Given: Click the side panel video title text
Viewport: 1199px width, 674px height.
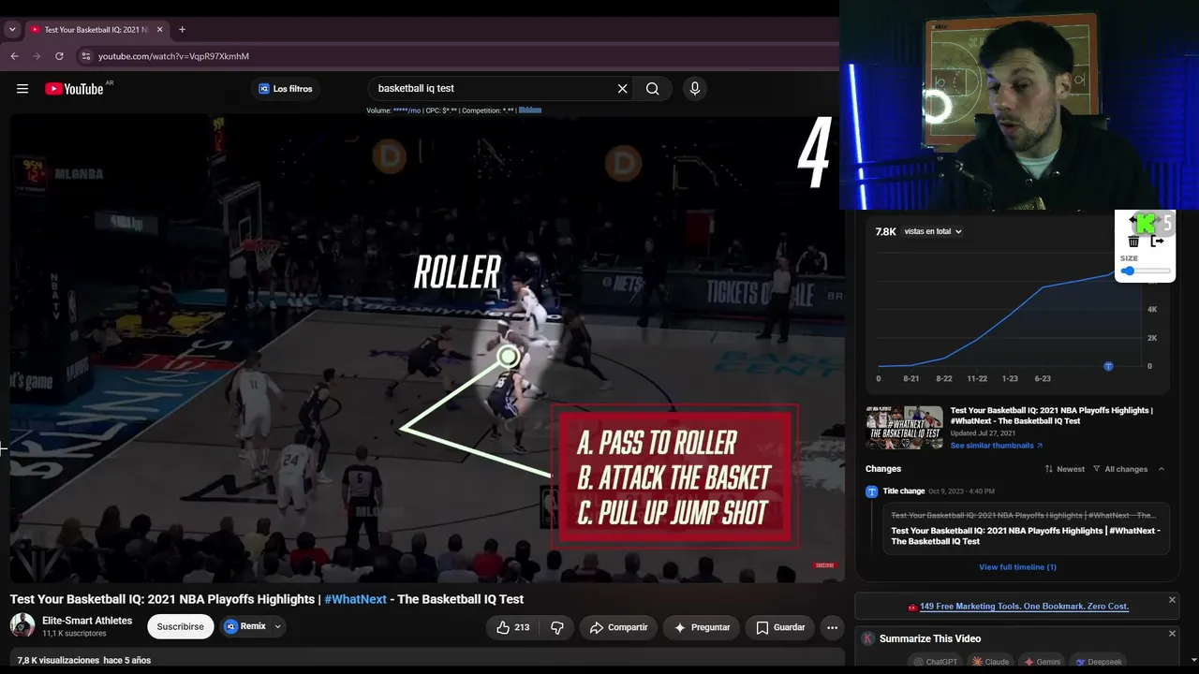Looking at the screenshot, I should pos(1052,416).
